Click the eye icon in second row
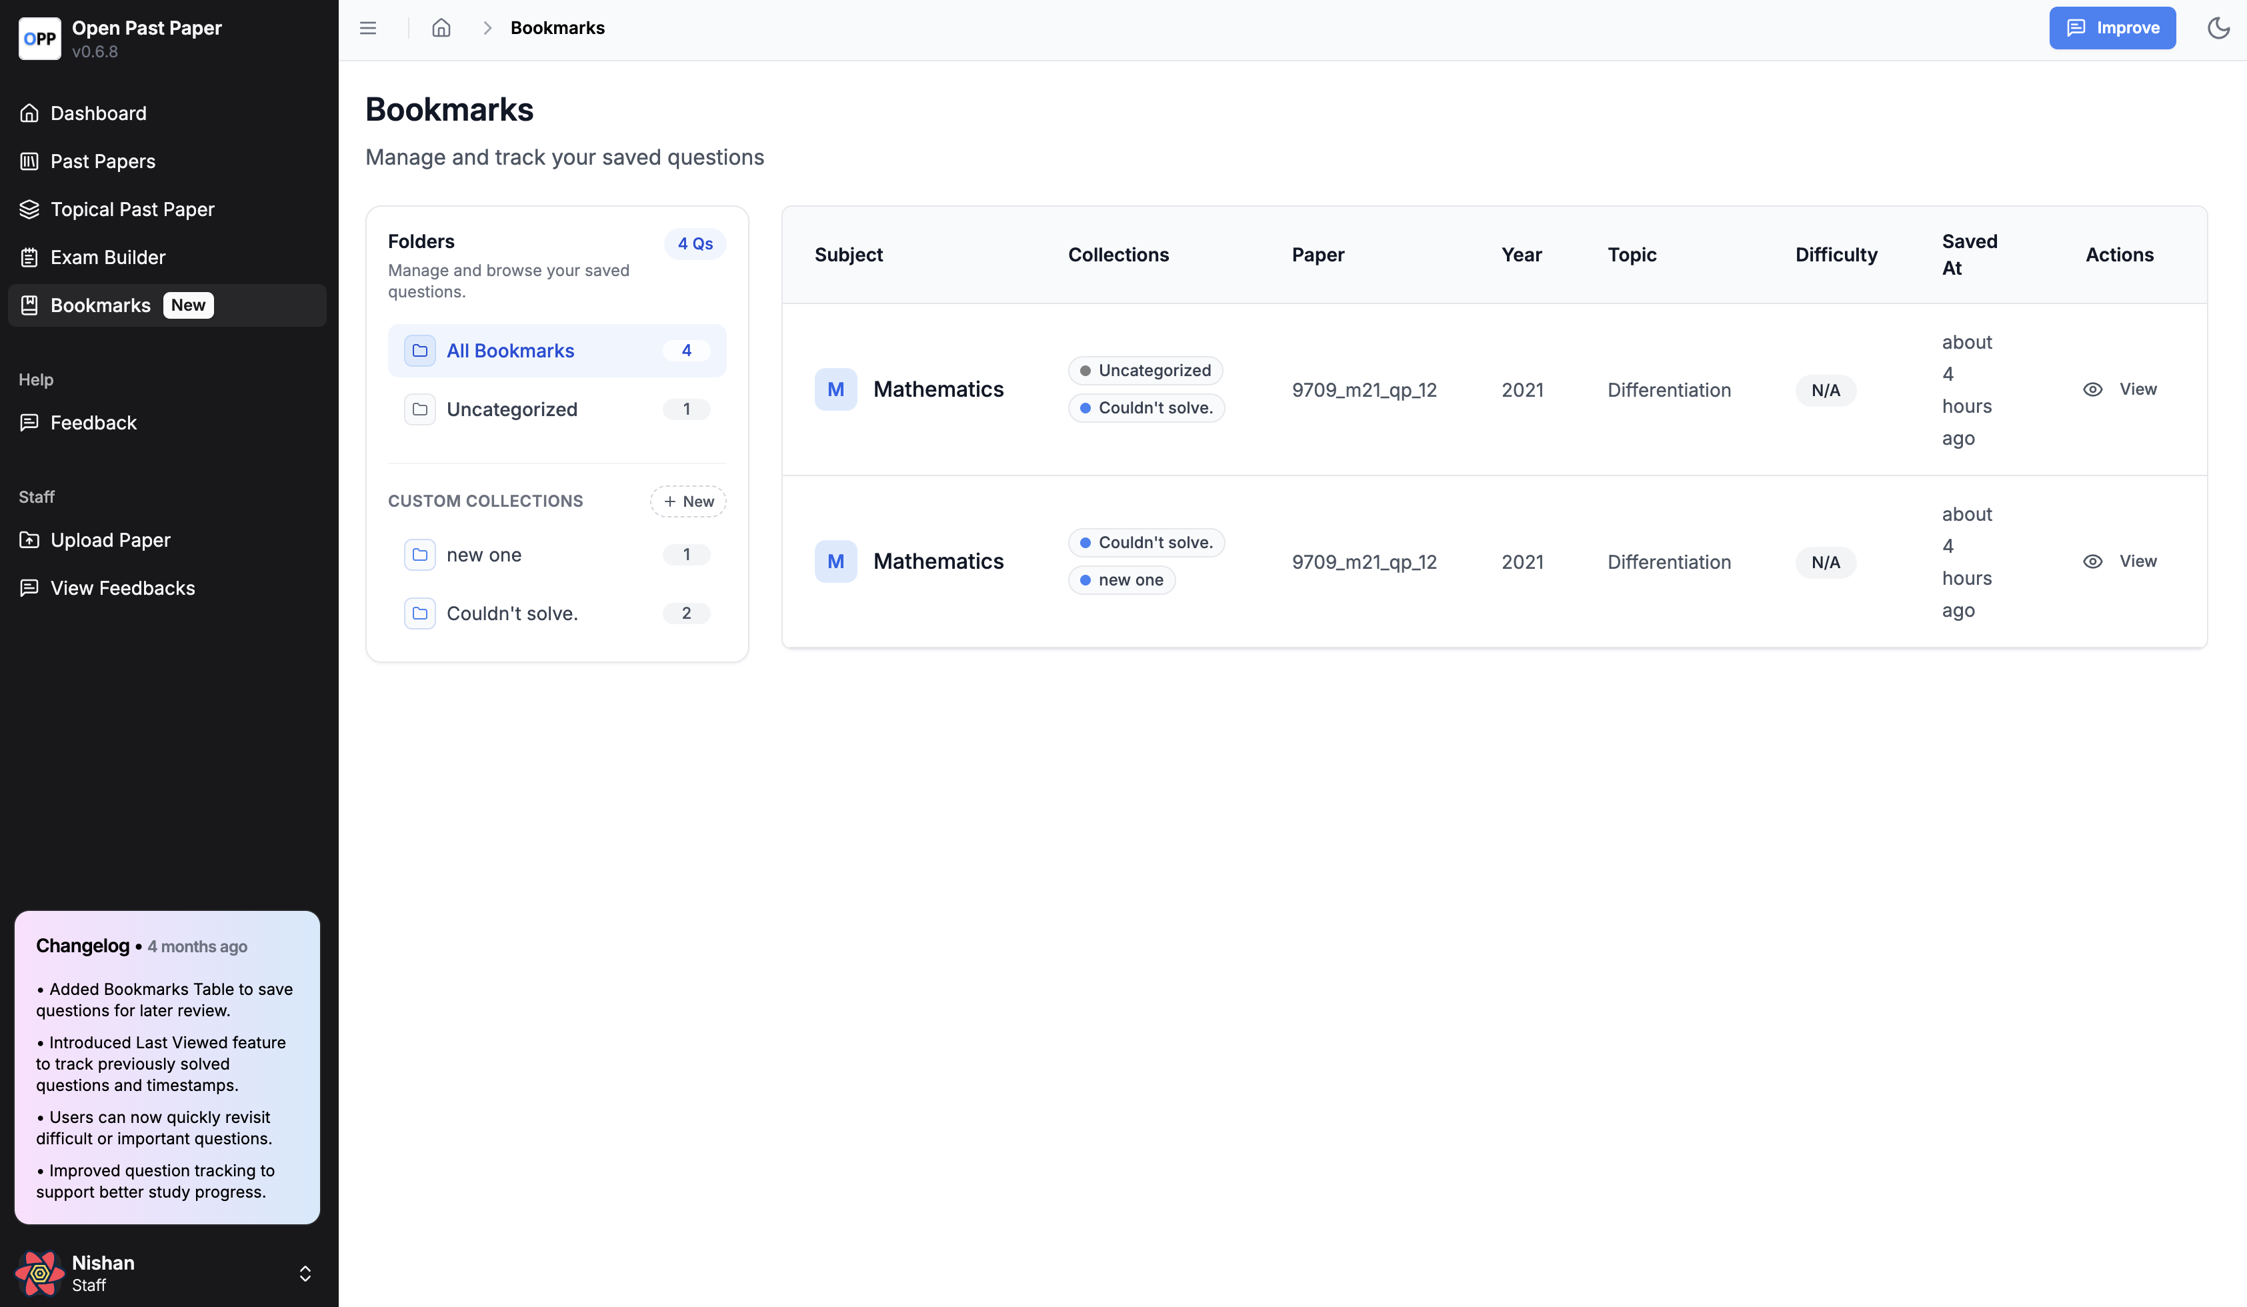2247x1307 pixels. pos(2093,561)
